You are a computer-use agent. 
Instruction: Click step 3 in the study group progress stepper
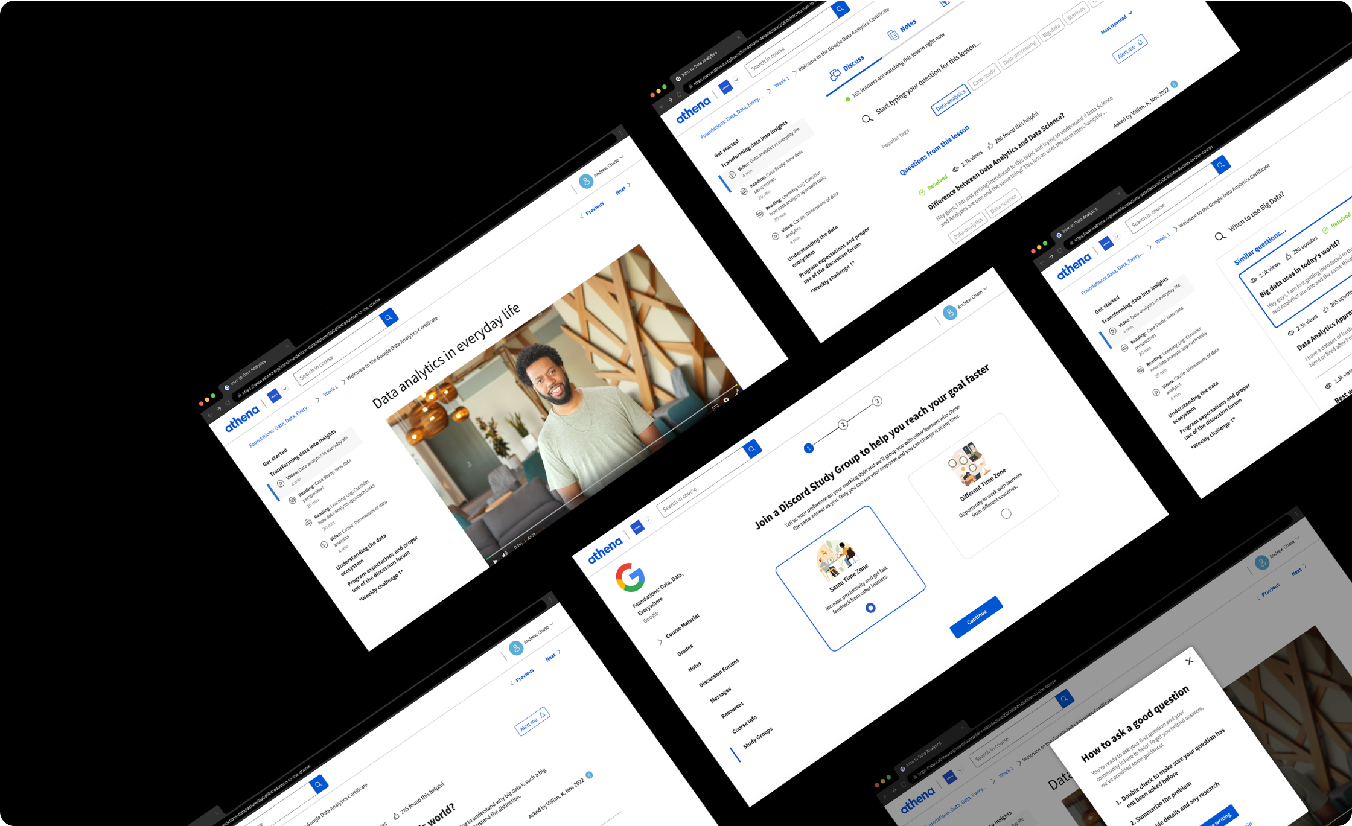click(x=877, y=401)
